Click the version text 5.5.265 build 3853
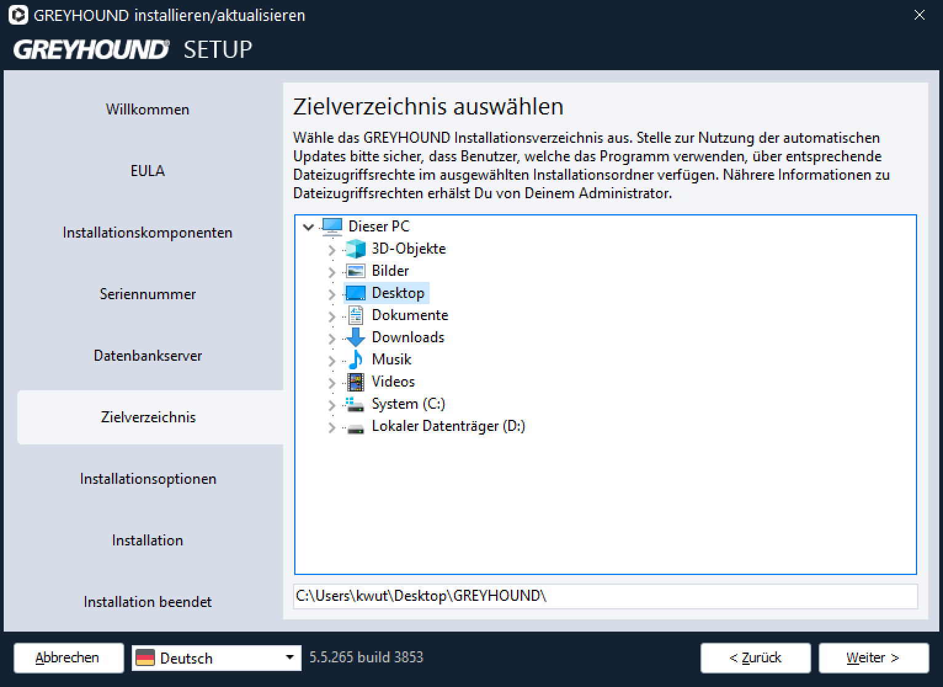The height and width of the screenshot is (687, 943). pyautogui.click(x=366, y=657)
